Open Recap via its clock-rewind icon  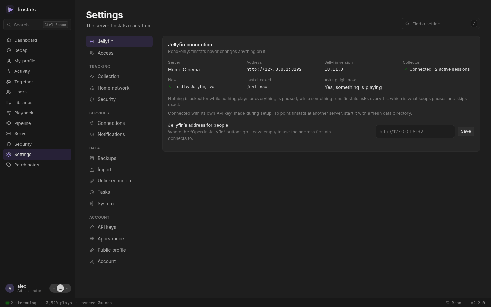(9, 50)
